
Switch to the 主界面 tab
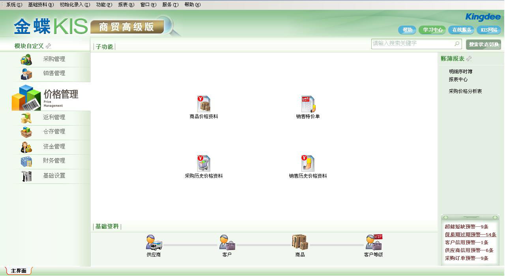point(19,271)
